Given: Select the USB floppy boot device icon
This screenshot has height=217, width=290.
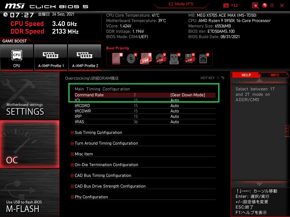Looking at the screenshot, I should pyautogui.click(x=189, y=58).
